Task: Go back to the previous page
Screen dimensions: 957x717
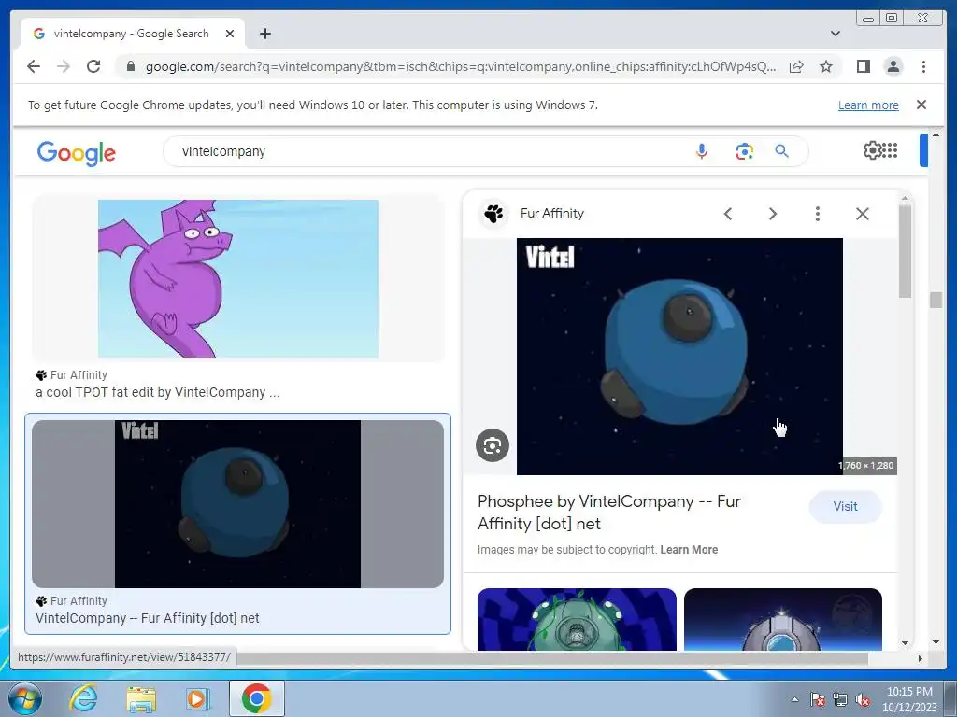Action: pos(34,66)
